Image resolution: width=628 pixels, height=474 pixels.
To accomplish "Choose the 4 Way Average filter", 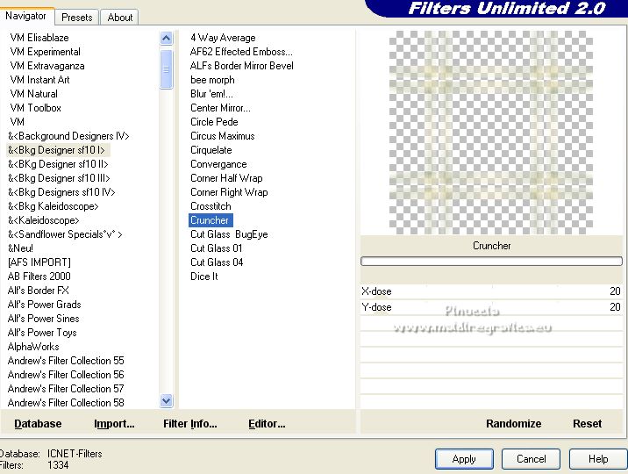I will click(223, 38).
